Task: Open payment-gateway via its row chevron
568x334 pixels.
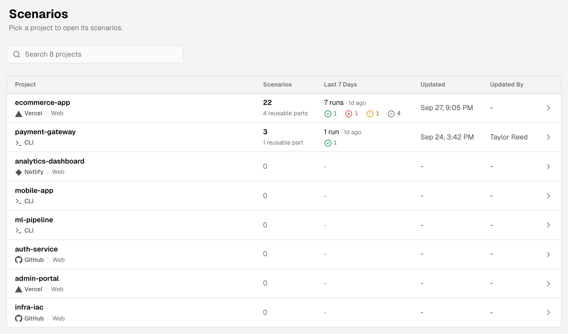Action: click(548, 137)
